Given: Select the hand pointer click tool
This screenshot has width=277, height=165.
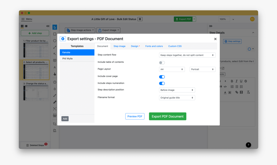Looking at the screenshot, I should (x=55, y=74).
